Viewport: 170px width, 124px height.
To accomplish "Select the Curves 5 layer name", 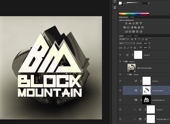I will (159, 110).
